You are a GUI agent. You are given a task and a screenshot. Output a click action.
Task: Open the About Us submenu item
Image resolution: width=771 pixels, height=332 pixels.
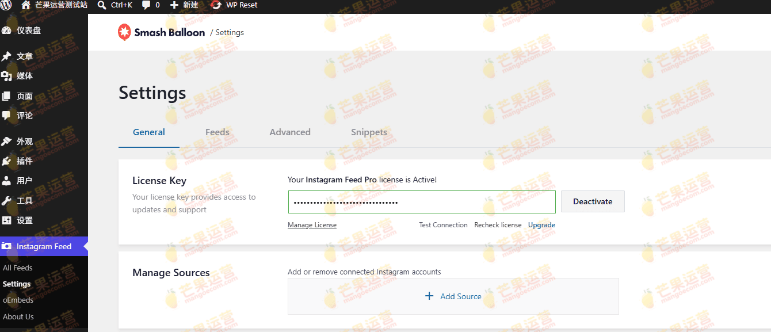18,316
